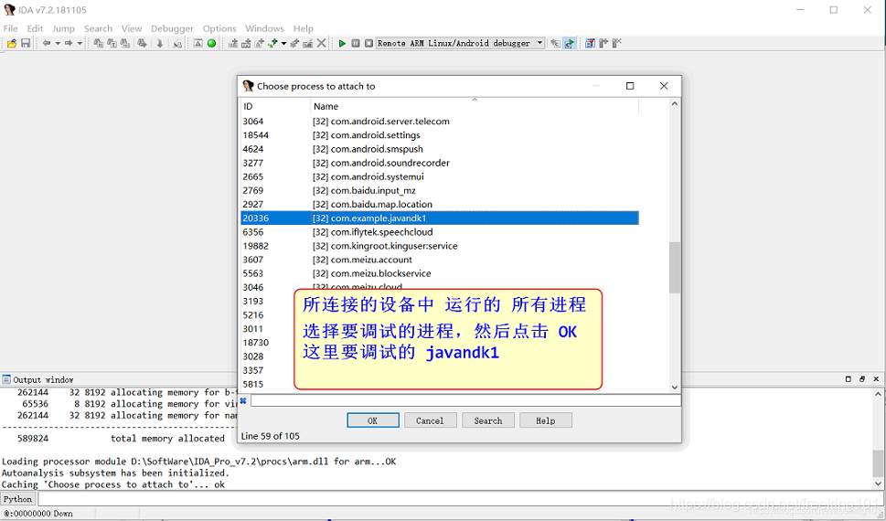Close the Output window panel

pos(876,379)
